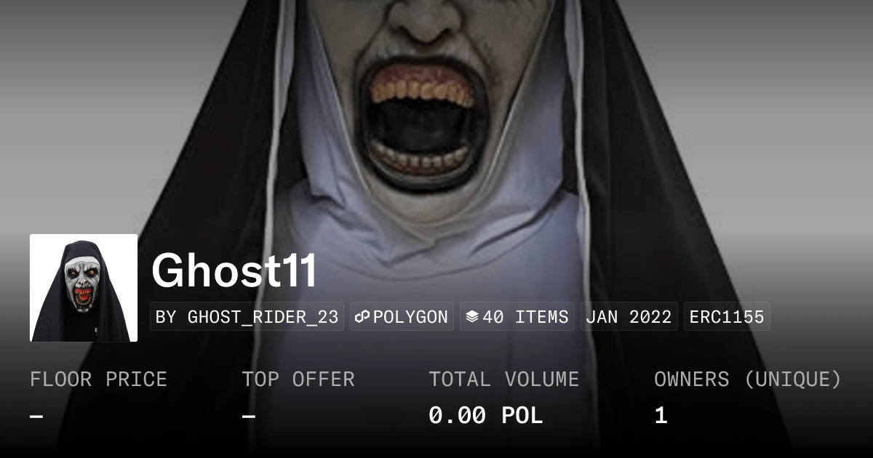
Task: Click the Polygon chain link icon
Action: 362,317
